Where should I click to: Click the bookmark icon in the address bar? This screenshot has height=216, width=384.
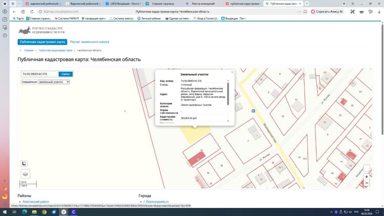pos(305,11)
